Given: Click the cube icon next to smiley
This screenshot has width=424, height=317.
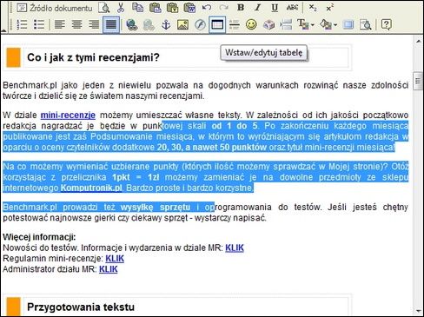Looking at the screenshot, I should coord(268,24).
